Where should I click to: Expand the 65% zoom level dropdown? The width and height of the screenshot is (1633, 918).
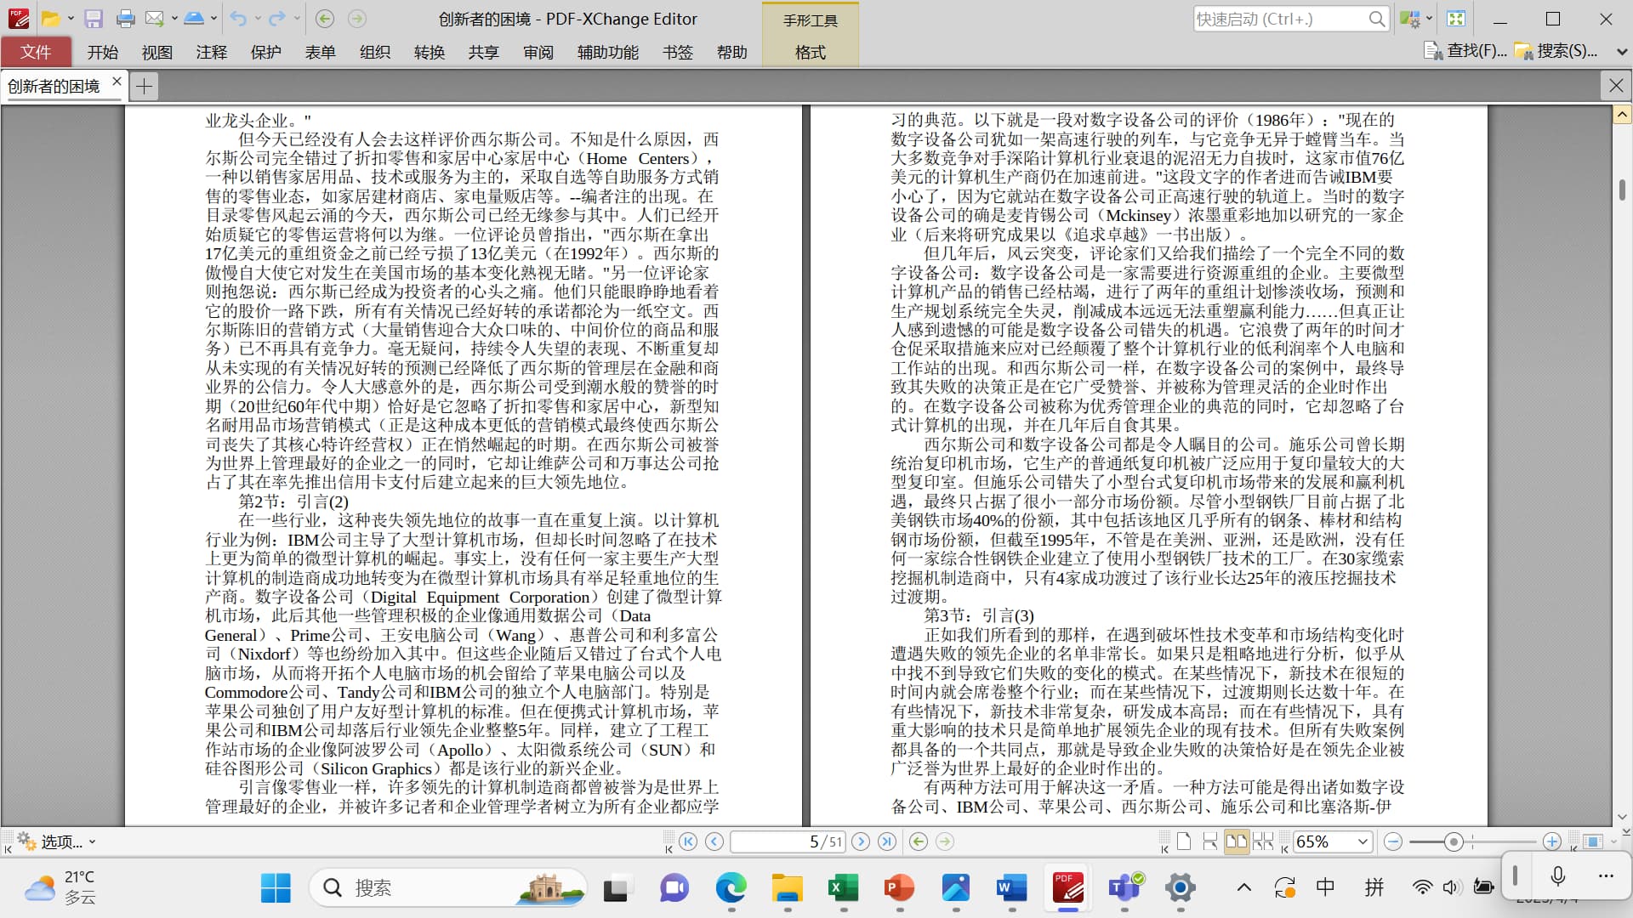click(x=1363, y=841)
